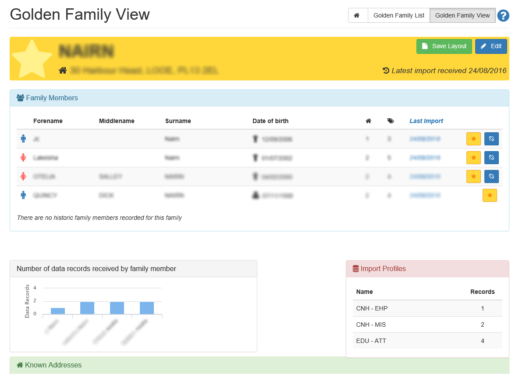Click the EDU - ATT import profile row

[427, 340]
